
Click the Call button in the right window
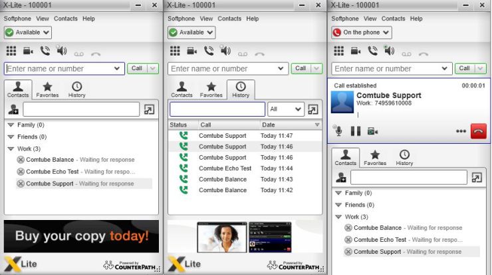coord(464,68)
